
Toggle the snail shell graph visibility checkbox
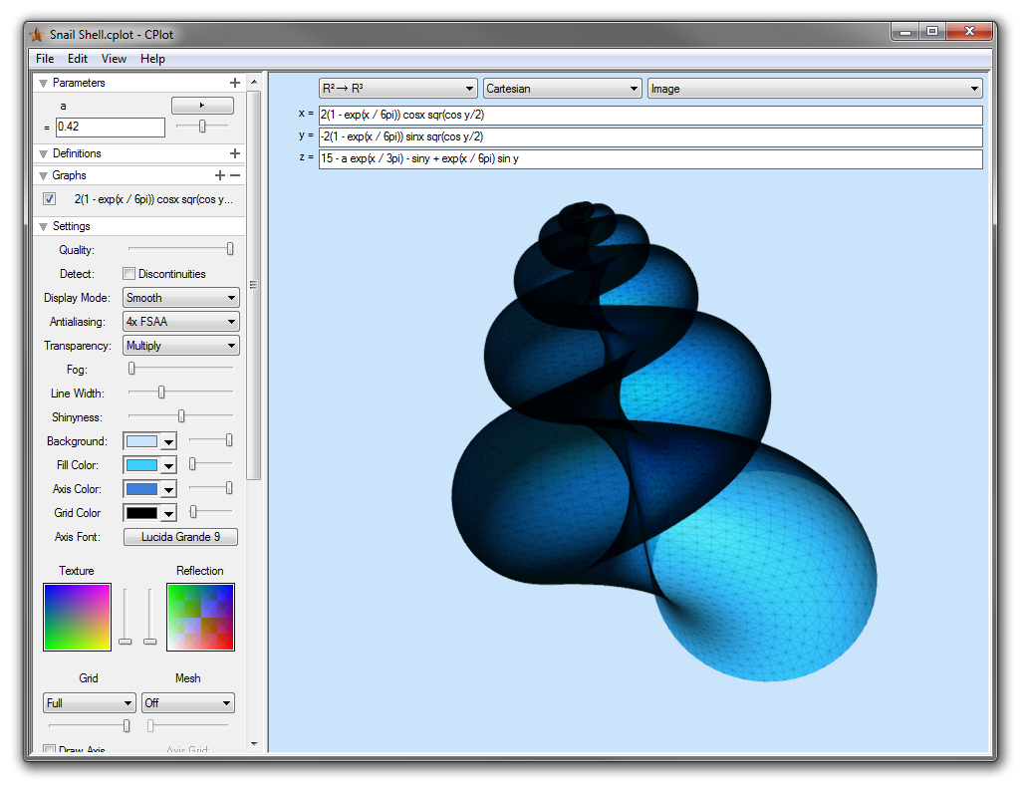click(x=50, y=198)
